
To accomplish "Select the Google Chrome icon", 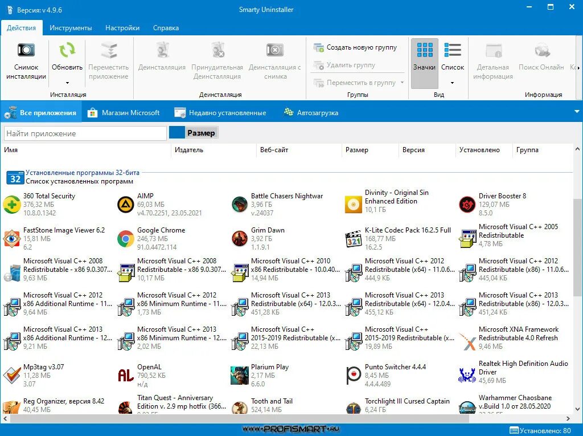I will 126,239.
